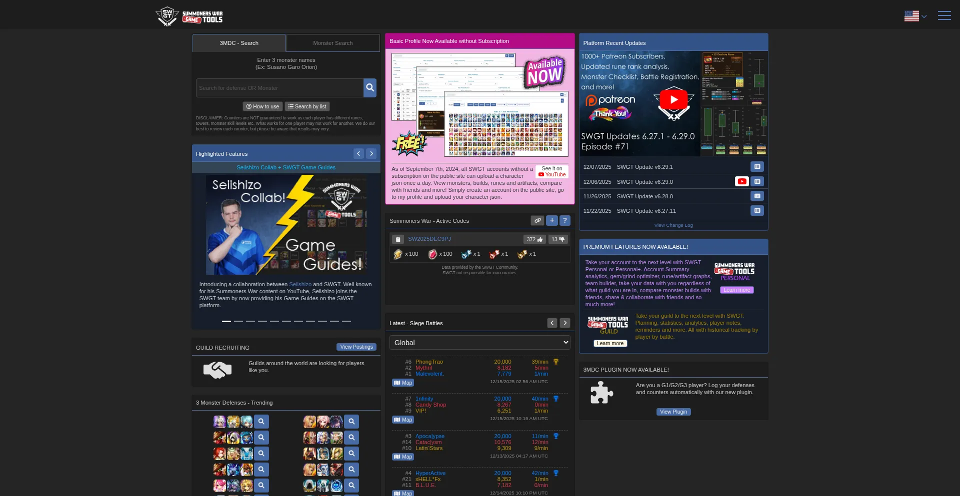This screenshot has height=496, width=960.
Task: Open the Active Codes help question icon
Action: point(564,220)
